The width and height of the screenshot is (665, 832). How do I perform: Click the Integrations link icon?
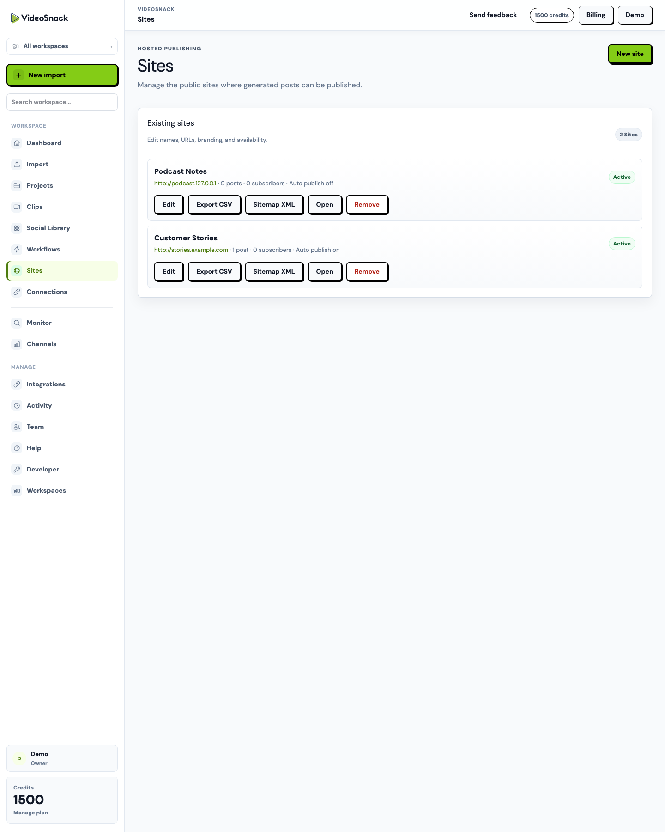(17, 384)
